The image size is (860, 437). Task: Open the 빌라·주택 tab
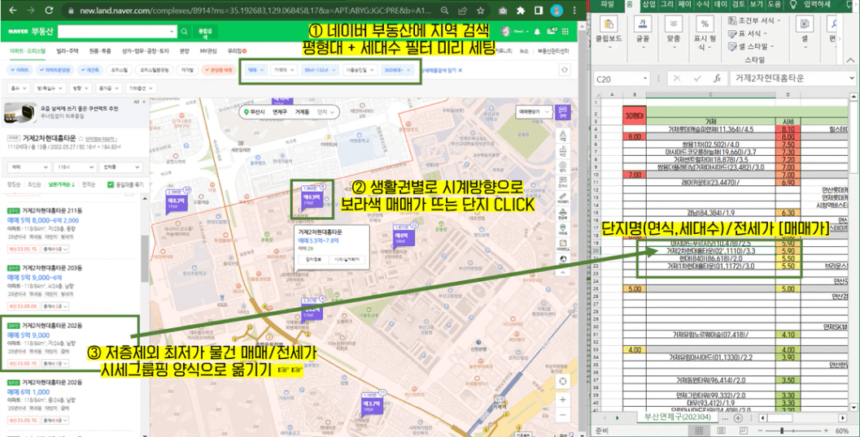[x=68, y=51]
